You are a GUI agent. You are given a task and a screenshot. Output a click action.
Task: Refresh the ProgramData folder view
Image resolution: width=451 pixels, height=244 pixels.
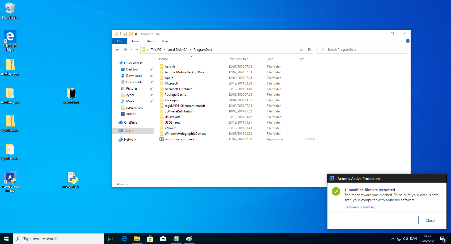click(x=309, y=50)
